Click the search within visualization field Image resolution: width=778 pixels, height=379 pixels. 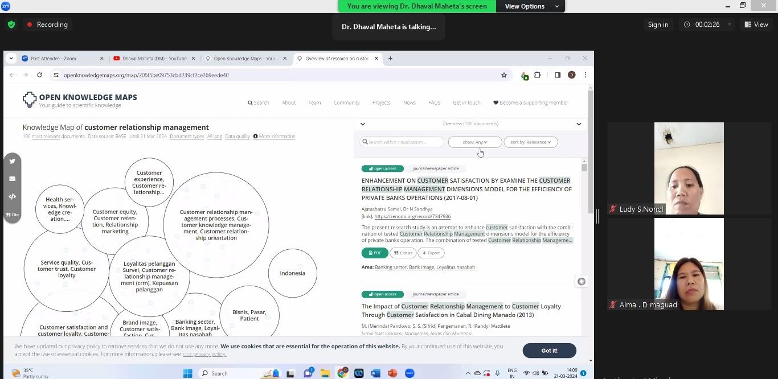tap(402, 142)
